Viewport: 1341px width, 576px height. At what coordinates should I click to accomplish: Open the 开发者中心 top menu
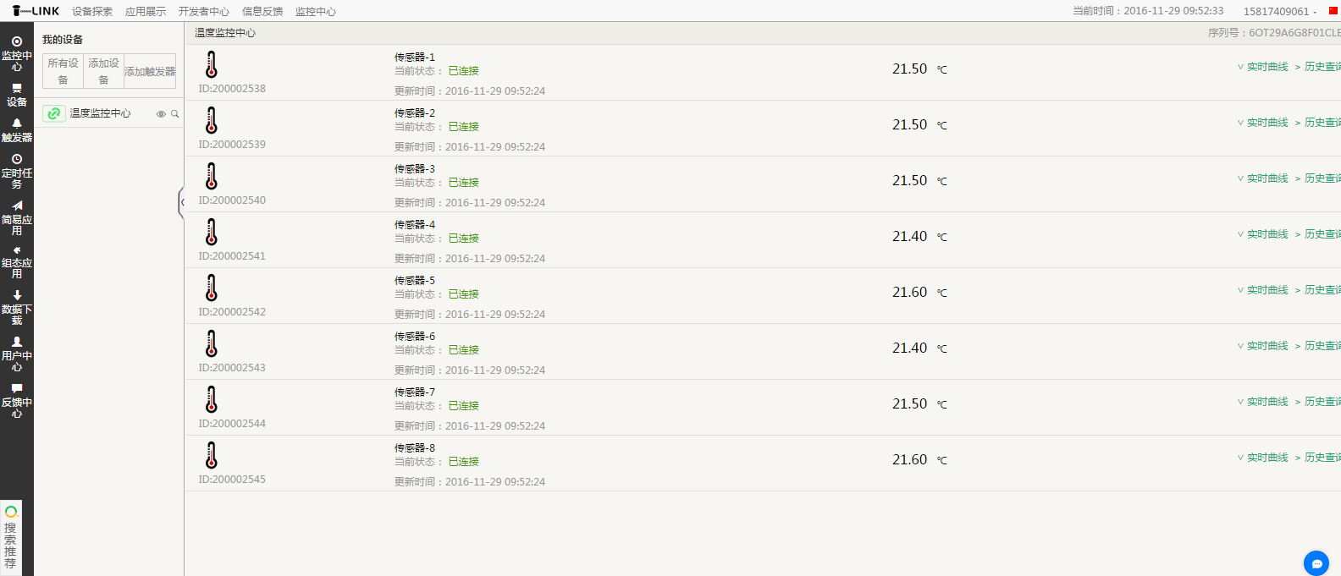coord(204,12)
